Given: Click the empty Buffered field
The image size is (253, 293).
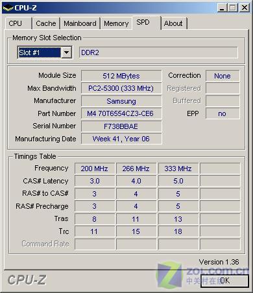Looking at the screenshot, I should click(x=223, y=101).
